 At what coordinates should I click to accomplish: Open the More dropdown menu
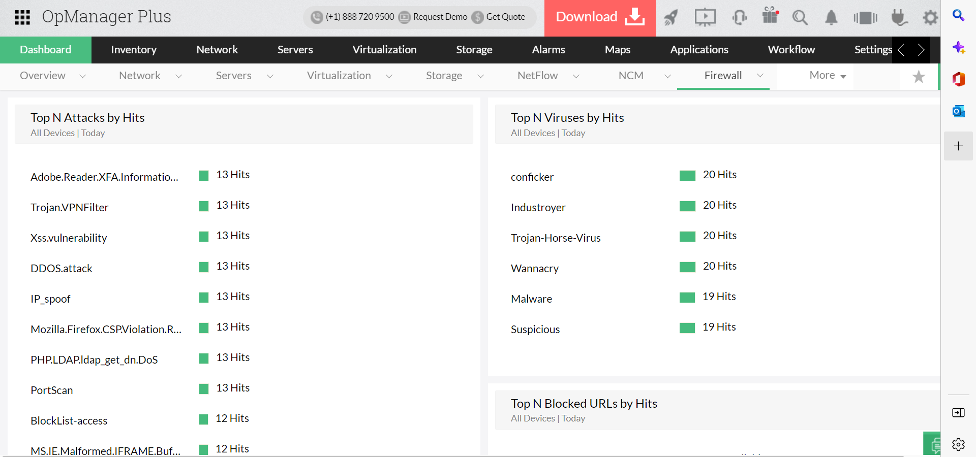coord(828,76)
